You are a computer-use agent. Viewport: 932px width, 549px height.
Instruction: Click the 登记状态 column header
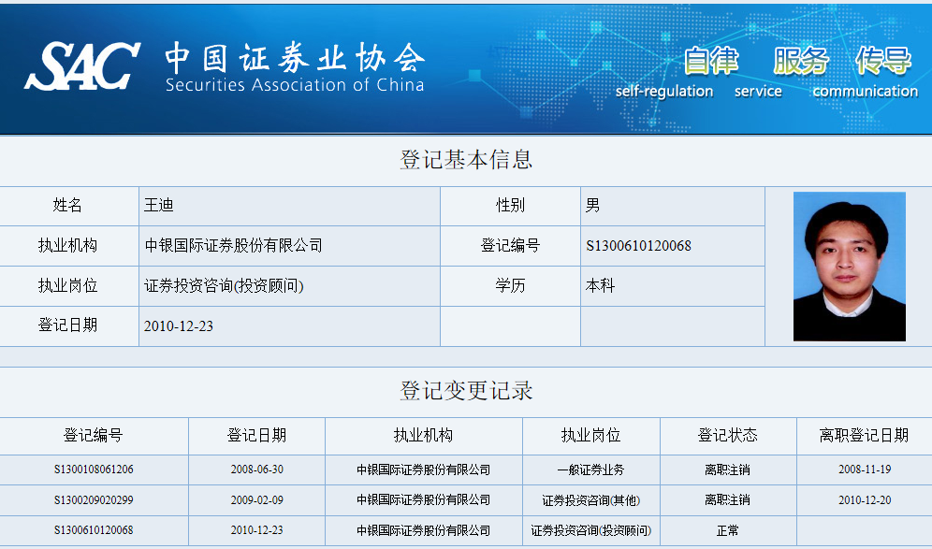click(x=727, y=436)
